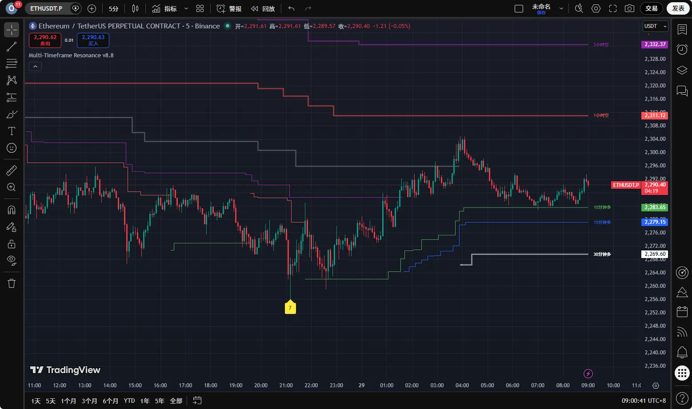Image resolution: width=692 pixels, height=409 pixels.
Task: Open quick search icon in top bar
Action: [x=579, y=8]
